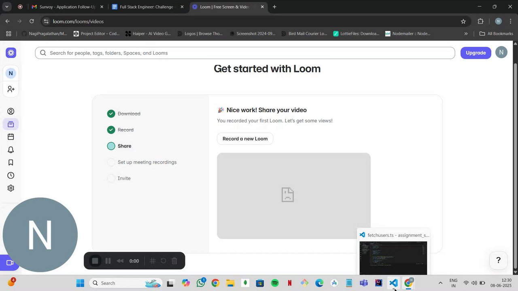Click the taskbar Search box
Screen dimensions: 518x291
pos(125,283)
